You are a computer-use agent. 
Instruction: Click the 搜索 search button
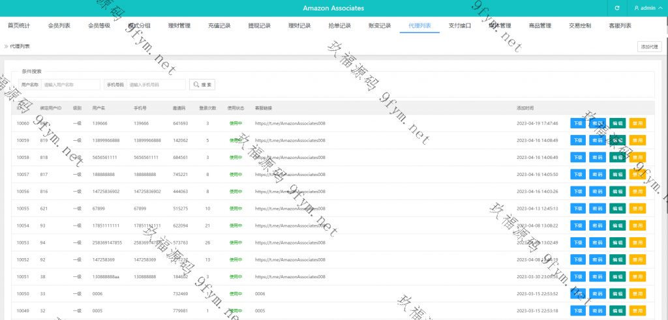tap(202, 85)
